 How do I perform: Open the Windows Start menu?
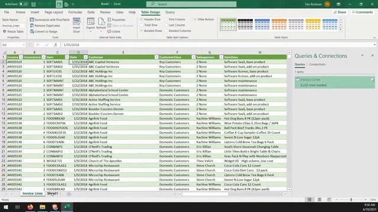tap(5, 207)
